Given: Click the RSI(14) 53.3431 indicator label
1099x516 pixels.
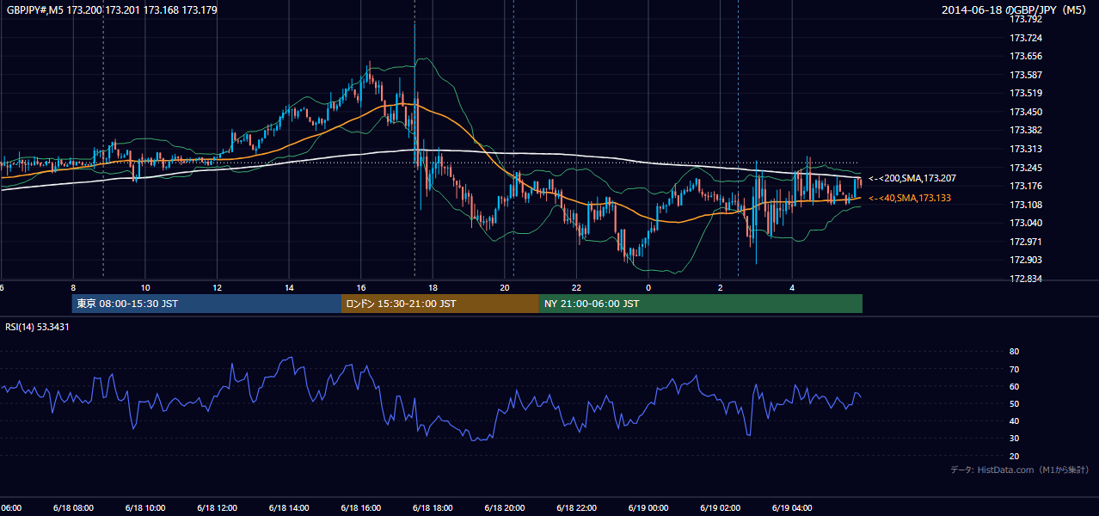Looking at the screenshot, I should click(37, 327).
